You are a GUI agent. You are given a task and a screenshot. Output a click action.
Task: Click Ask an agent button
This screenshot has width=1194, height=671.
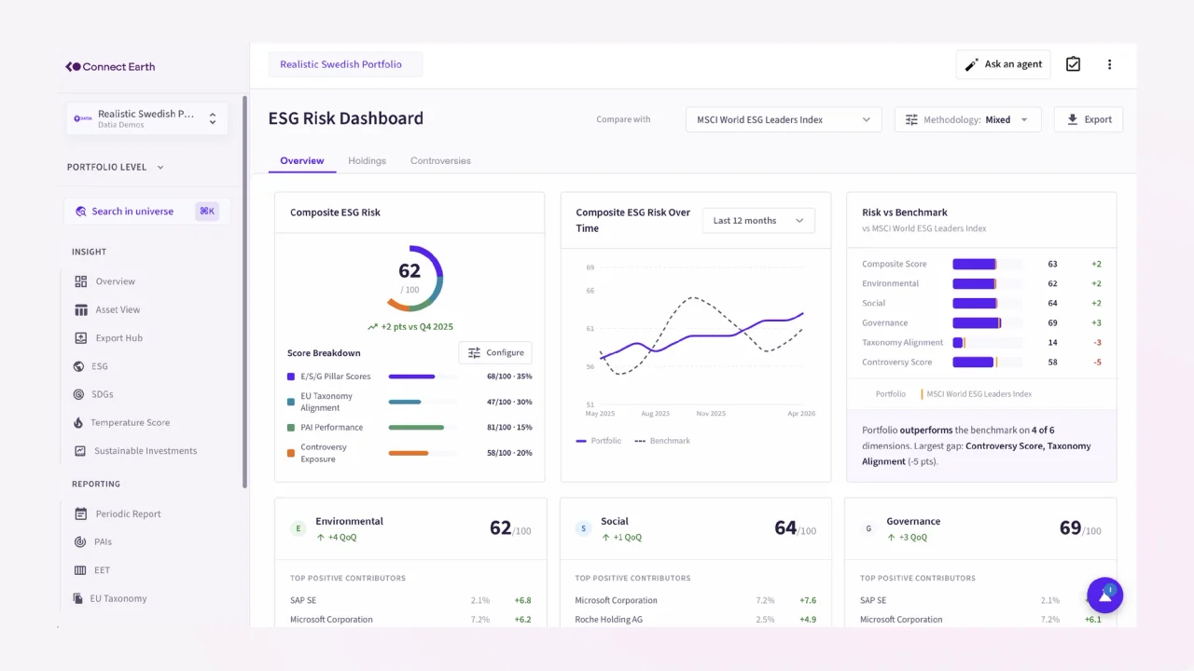[1004, 64]
